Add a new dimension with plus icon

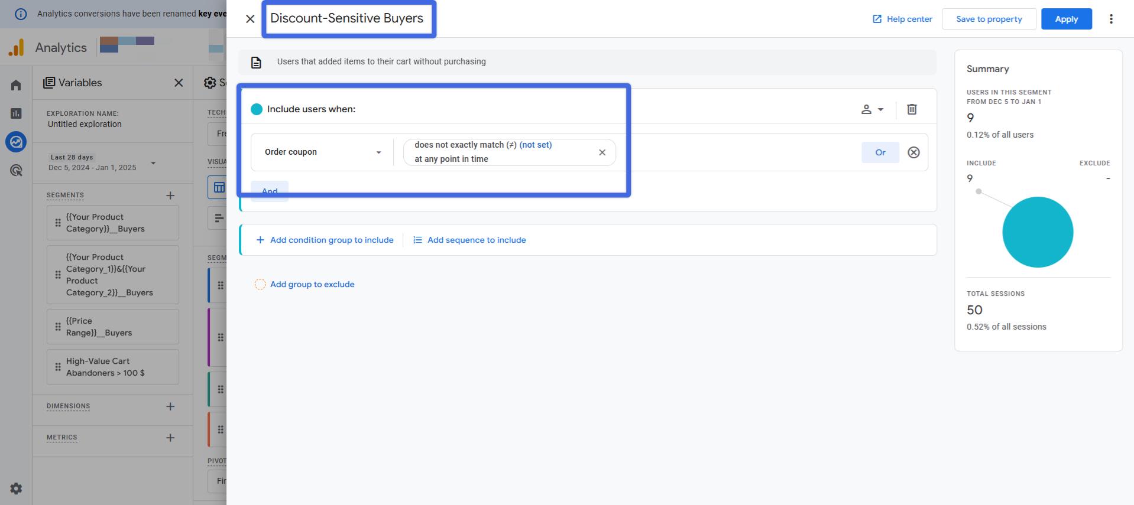tap(170, 406)
